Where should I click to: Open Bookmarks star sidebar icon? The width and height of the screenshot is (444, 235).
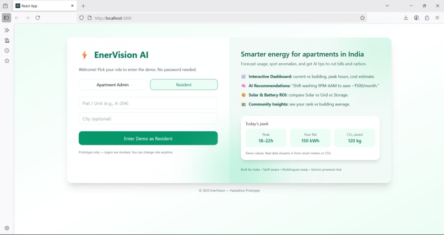click(x=7, y=60)
